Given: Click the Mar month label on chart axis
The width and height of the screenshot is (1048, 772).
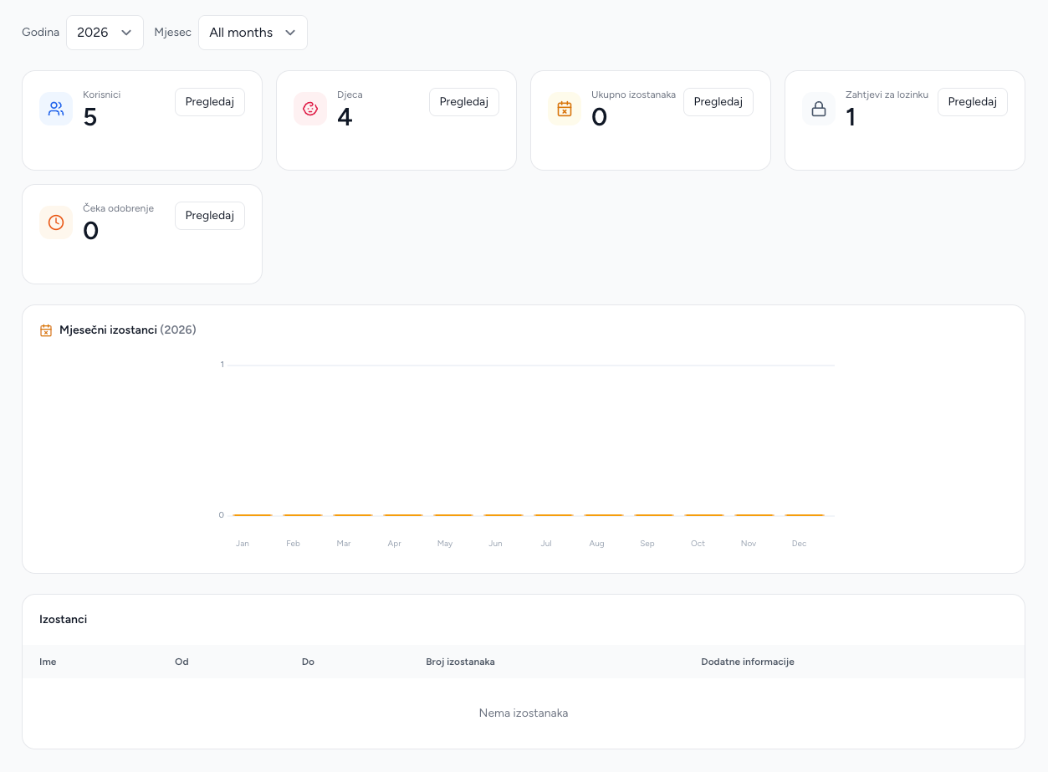Looking at the screenshot, I should coord(344,544).
